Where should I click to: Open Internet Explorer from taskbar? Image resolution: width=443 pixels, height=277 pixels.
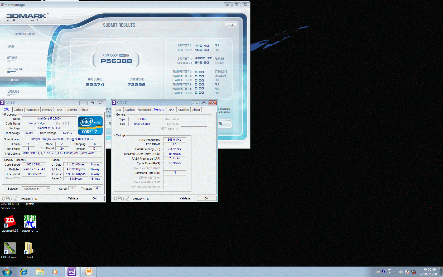pyautogui.click(x=24, y=272)
